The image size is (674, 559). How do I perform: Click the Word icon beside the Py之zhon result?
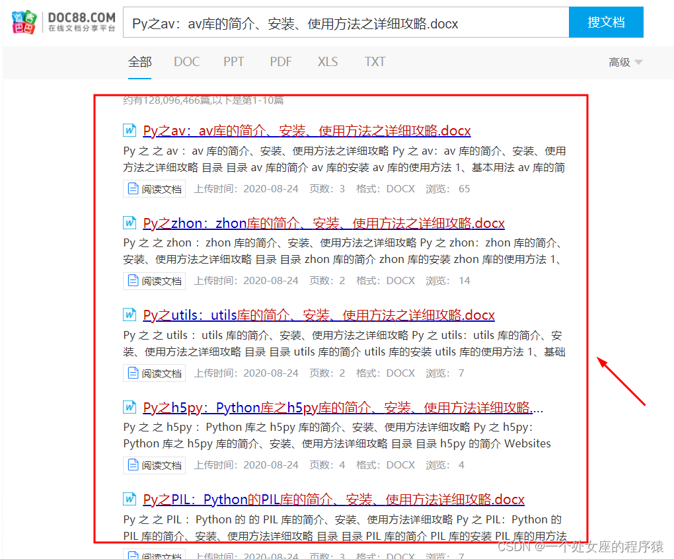point(130,223)
